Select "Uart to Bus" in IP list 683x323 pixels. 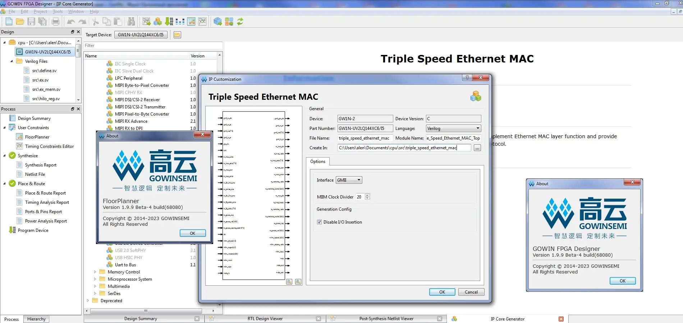click(x=125, y=265)
